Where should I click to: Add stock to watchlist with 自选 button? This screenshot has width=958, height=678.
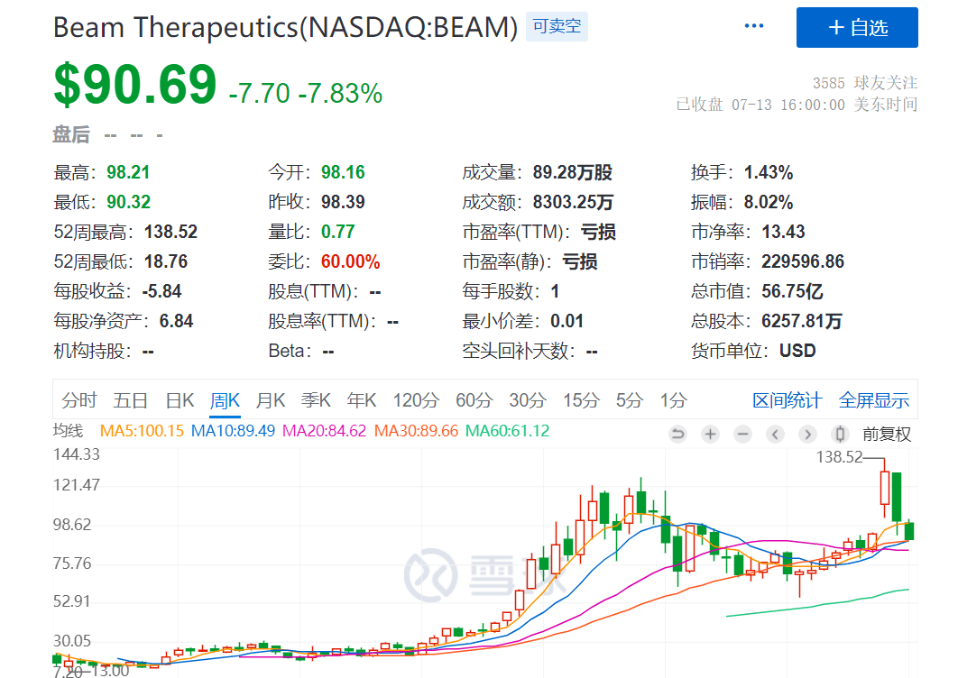tap(856, 27)
